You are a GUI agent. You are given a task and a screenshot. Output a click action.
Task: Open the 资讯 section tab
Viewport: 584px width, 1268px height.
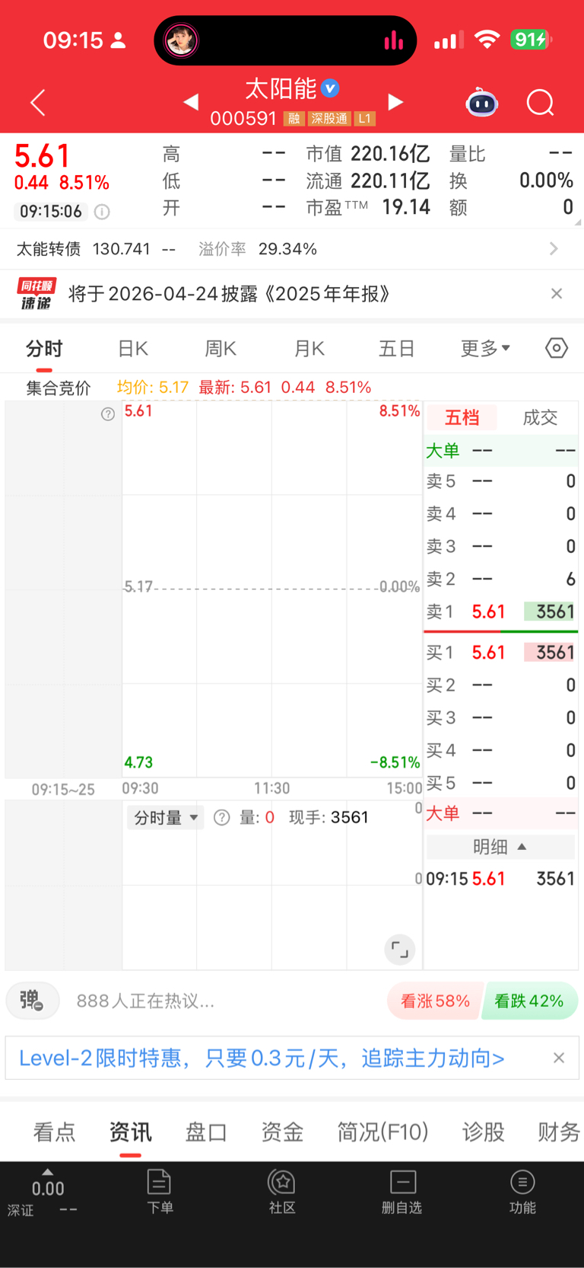(x=130, y=1132)
